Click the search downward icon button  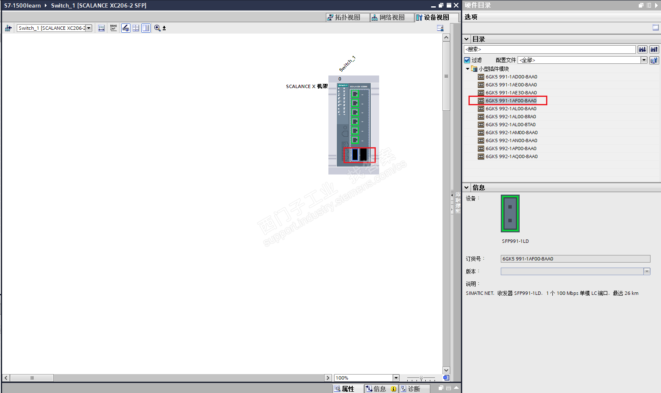coord(642,49)
